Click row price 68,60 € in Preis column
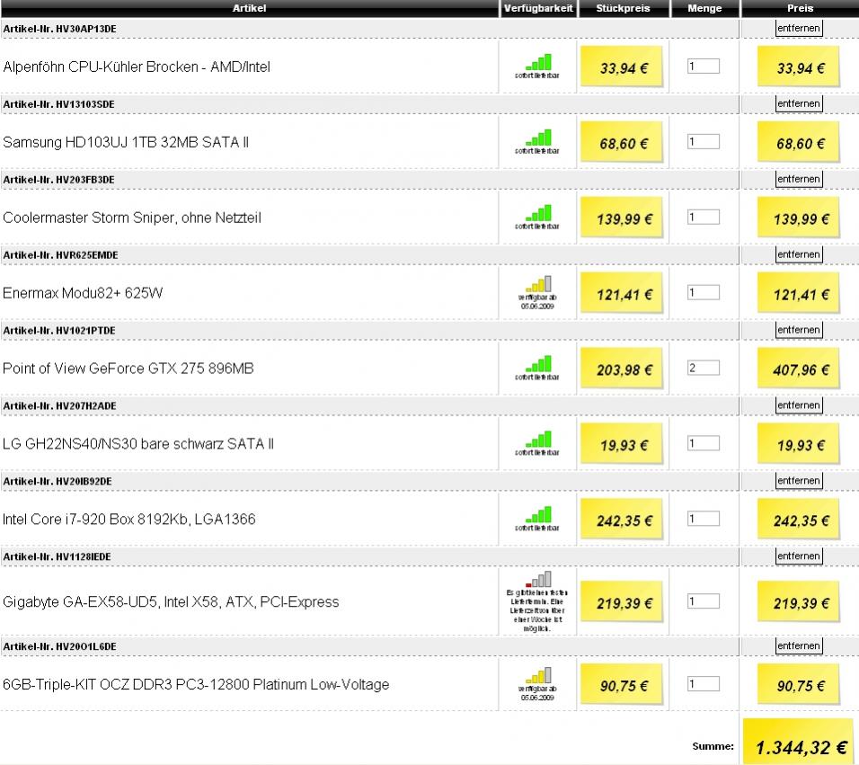Image resolution: width=859 pixels, height=765 pixels. pos(799,142)
